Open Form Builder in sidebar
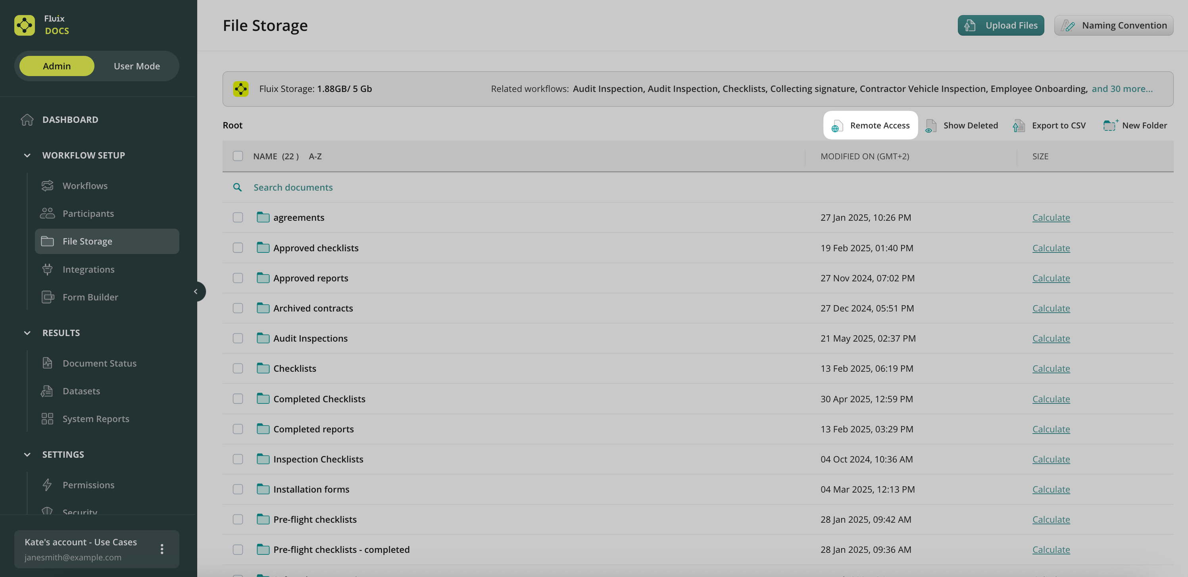1188x577 pixels. 90,298
